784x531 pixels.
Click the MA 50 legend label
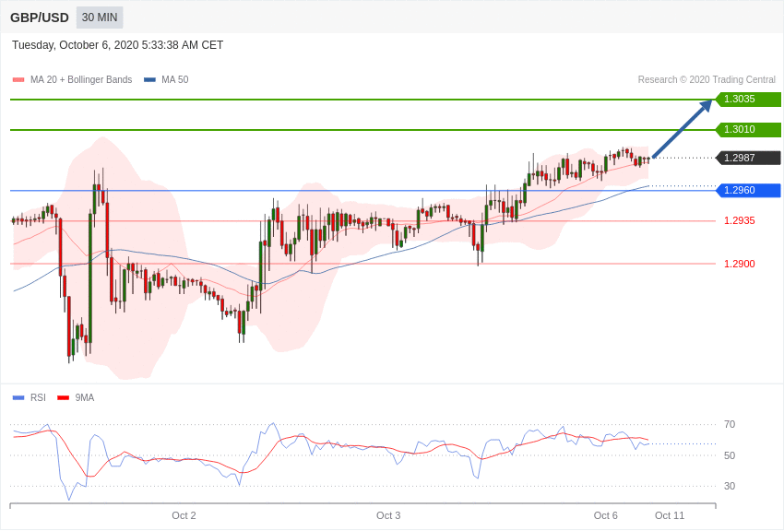(175, 79)
